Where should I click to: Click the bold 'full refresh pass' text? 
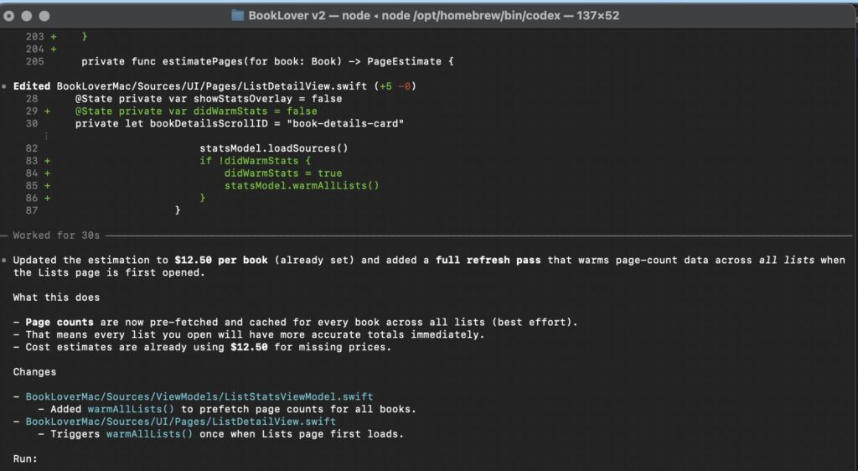coord(488,260)
